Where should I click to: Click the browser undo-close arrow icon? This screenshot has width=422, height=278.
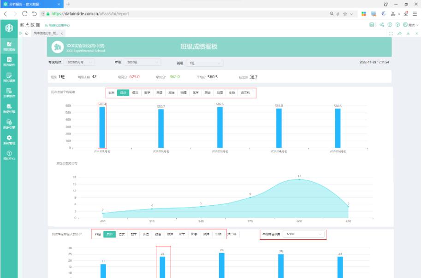pos(34,13)
